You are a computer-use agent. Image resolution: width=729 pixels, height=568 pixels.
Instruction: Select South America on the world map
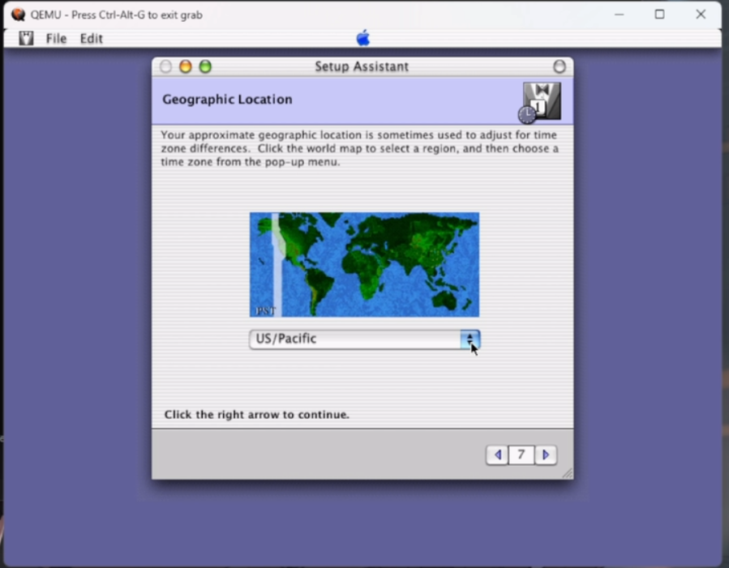(x=319, y=285)
